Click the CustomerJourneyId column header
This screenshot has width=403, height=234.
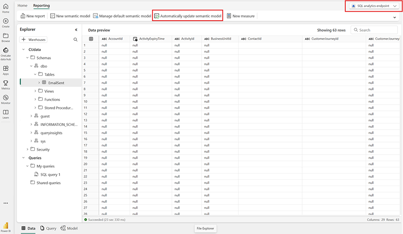click(x=334, y=39)
